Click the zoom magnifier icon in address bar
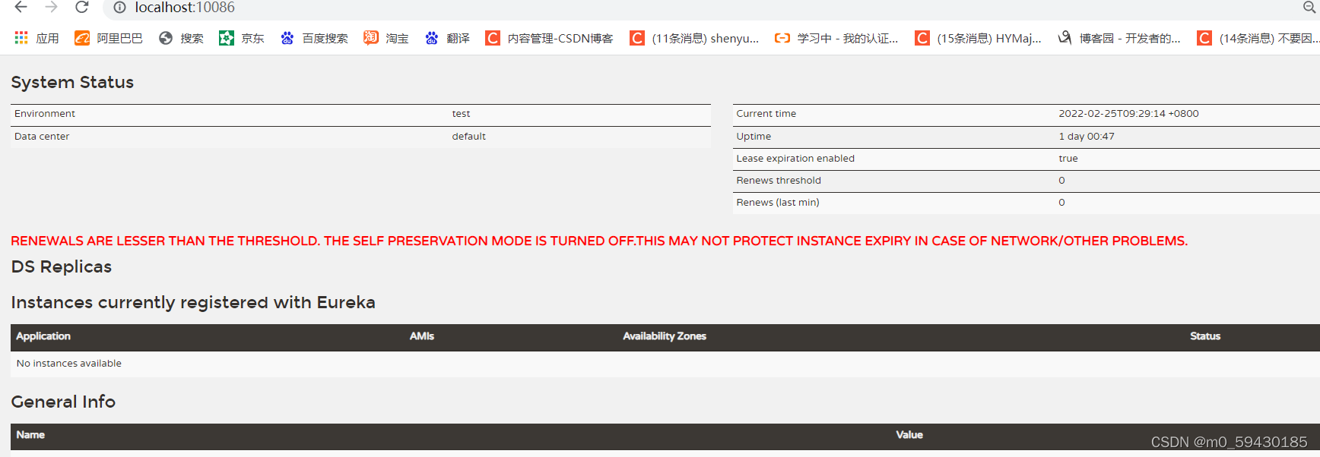The width and height of the screenshot is (1320, 457). tap(1309, 8)
